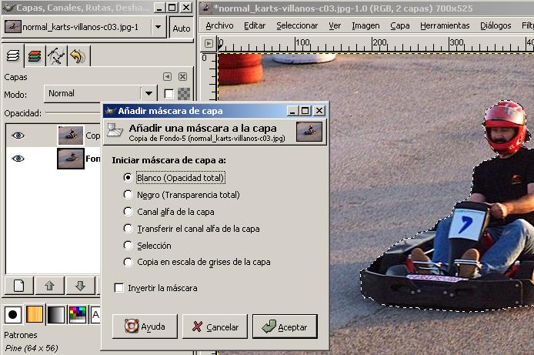The image size is (534, 355).
Task: Select Negro (Transparencia total) option
Action: 182,195
